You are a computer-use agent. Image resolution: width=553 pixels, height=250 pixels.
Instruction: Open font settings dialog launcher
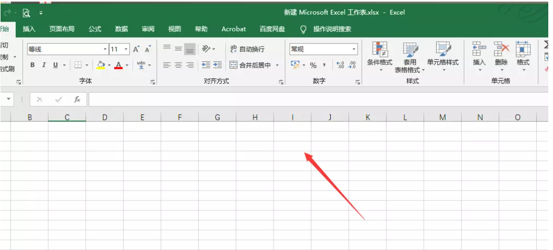point(153,82)
